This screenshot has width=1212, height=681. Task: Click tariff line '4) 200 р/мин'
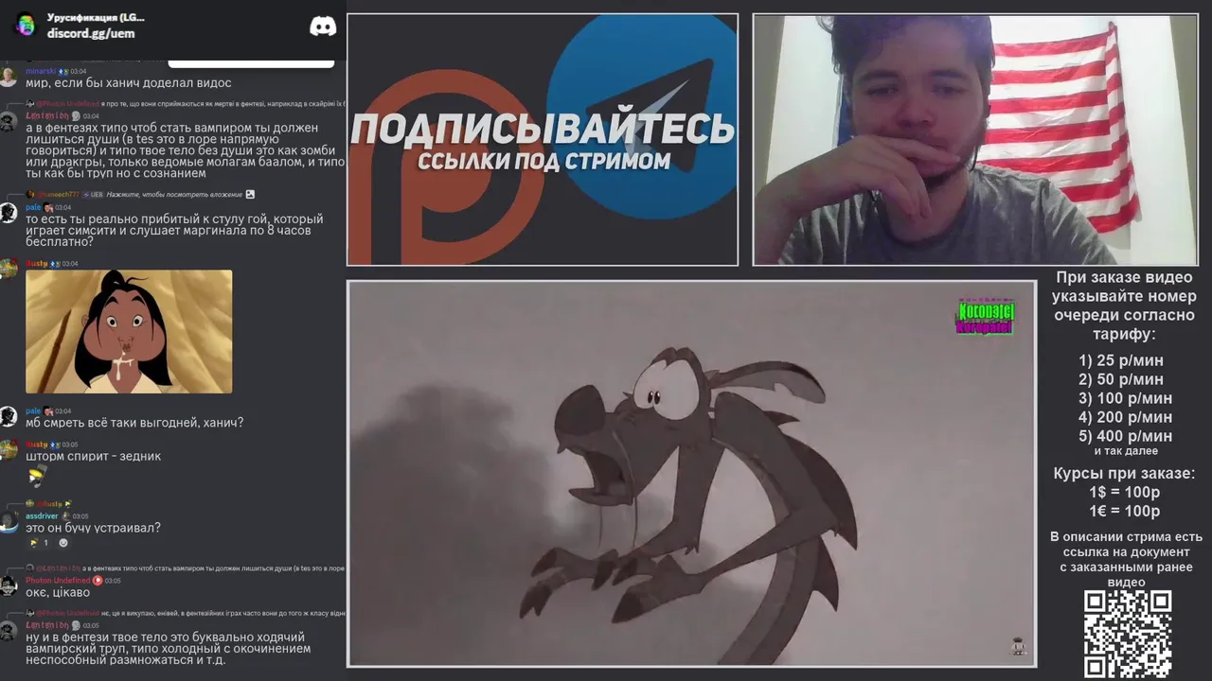[1125, 417]
